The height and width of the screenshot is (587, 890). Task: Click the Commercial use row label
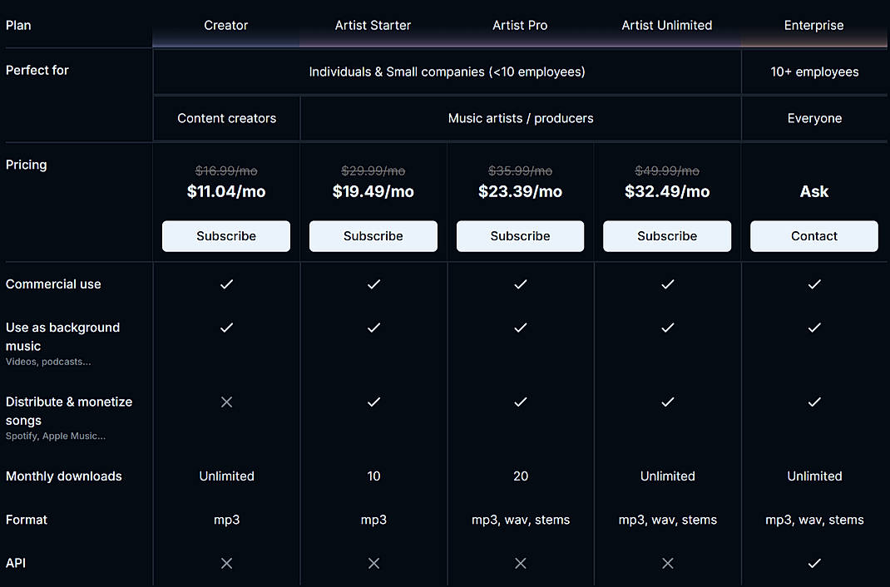53,284
